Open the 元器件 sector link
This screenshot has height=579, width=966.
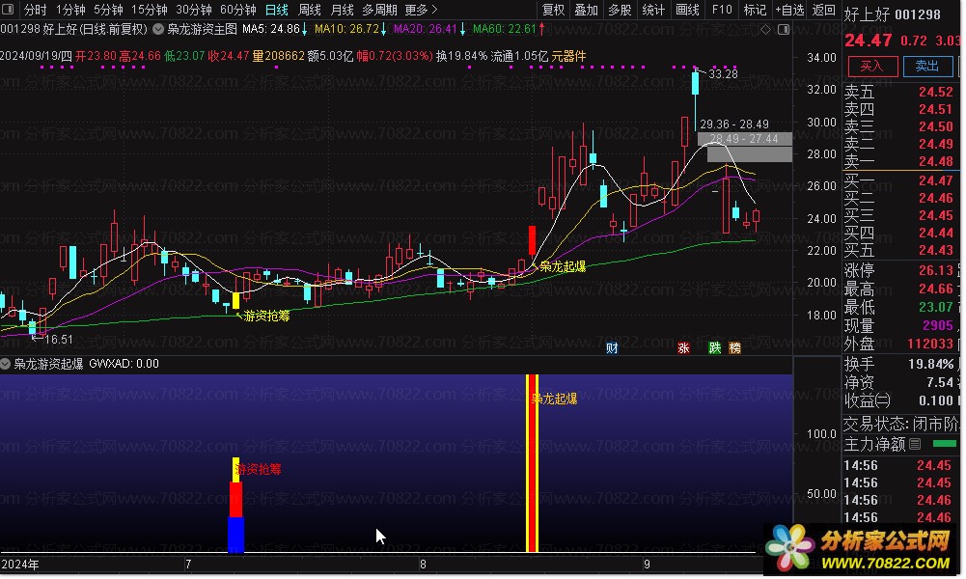pyautogui.click(x=568, y=56)
